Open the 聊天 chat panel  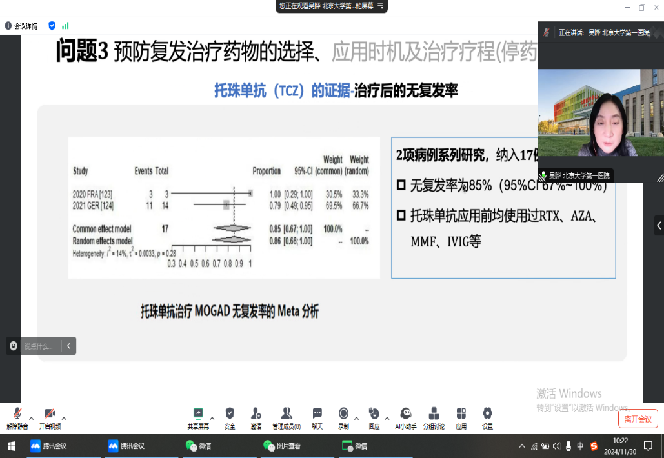(x=317, y=418)
